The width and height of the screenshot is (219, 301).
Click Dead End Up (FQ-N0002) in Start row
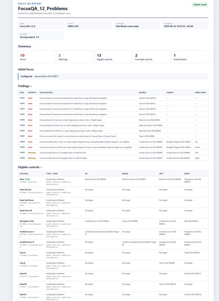(96, 179)
